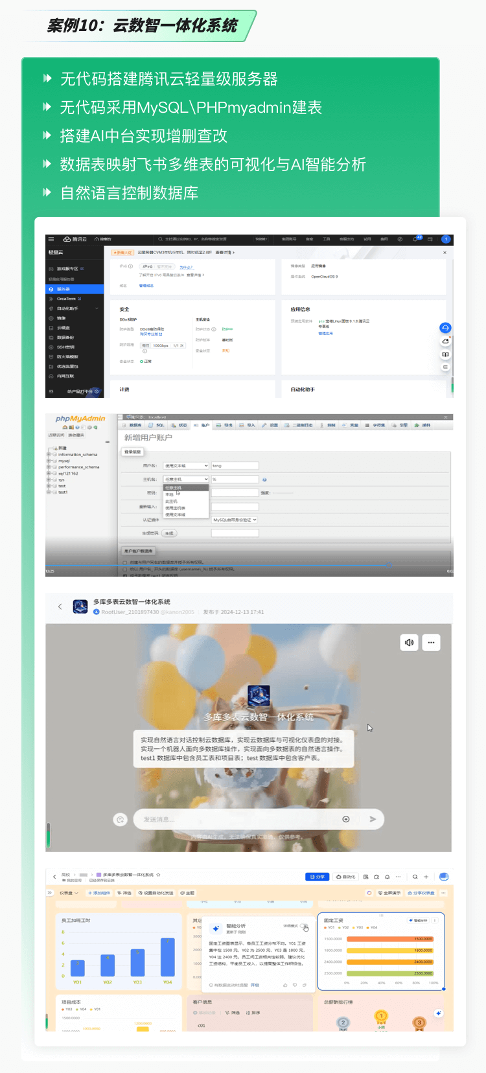
Task: Click the send arrow in chat box
Action: (x=373, y=819)
